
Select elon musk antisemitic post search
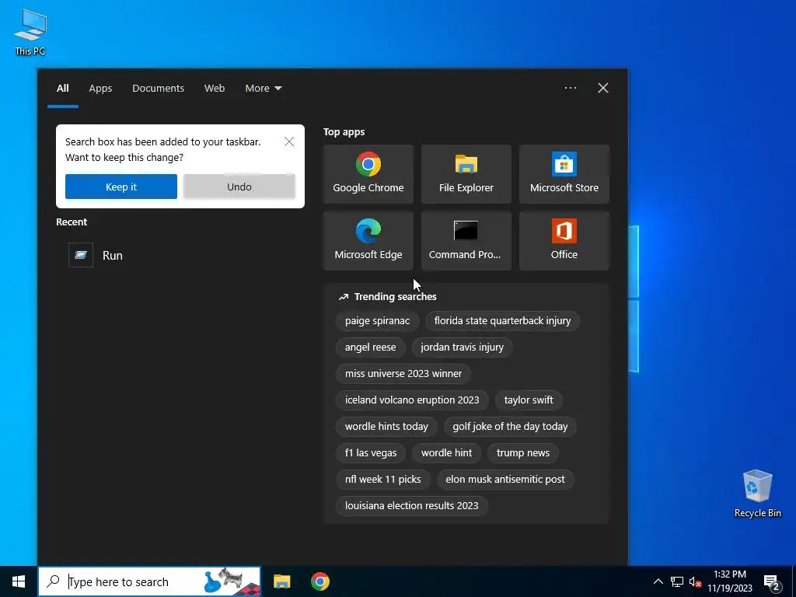(x=505, y=479)
